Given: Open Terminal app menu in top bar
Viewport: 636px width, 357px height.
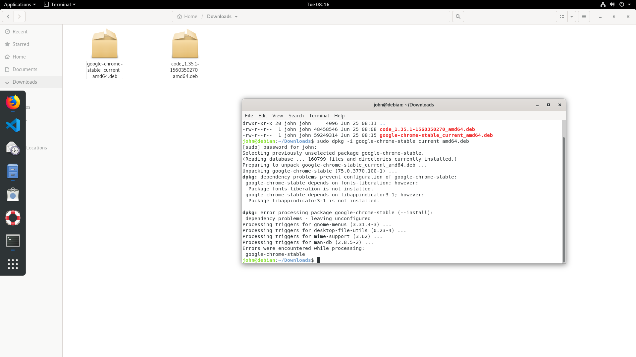Looking at the screenshot, I should 60,4.
